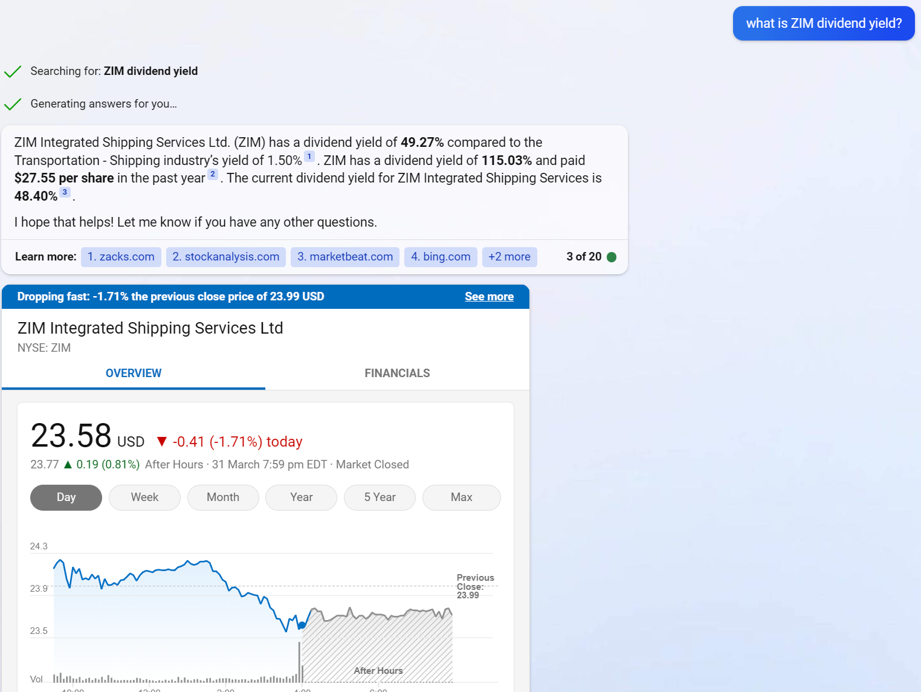The image size is (921, 692).
Task: Open the bing.com source link
Action: pos(441,257)
